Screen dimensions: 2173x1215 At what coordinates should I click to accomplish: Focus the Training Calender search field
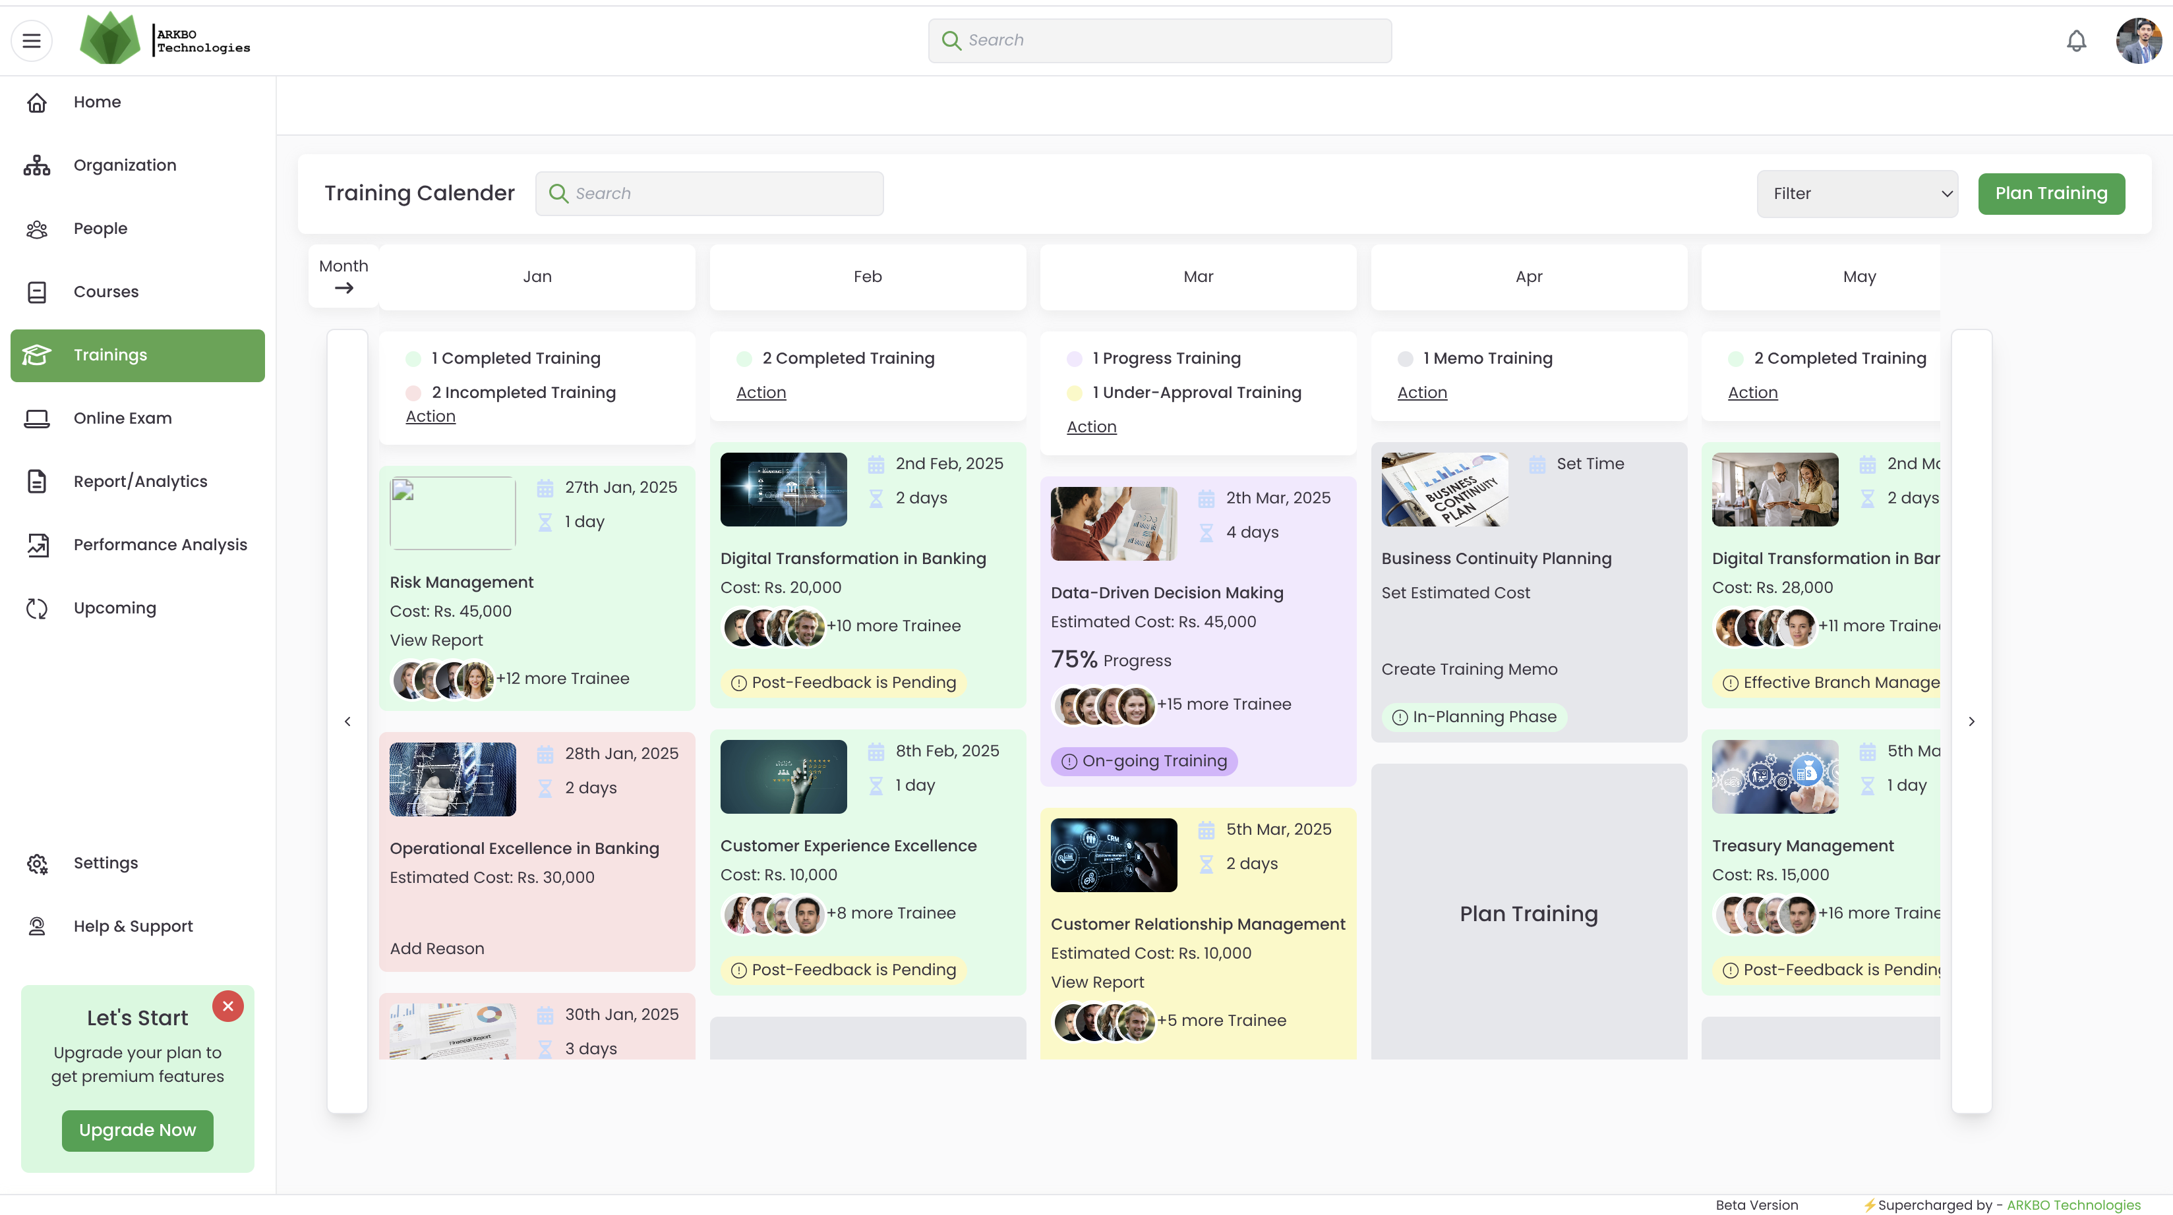click(x=721, y=194)
